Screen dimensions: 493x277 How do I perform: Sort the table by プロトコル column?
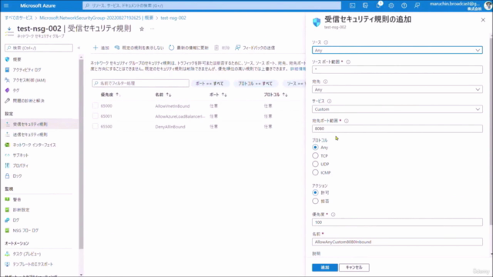[x=276, y=95]
